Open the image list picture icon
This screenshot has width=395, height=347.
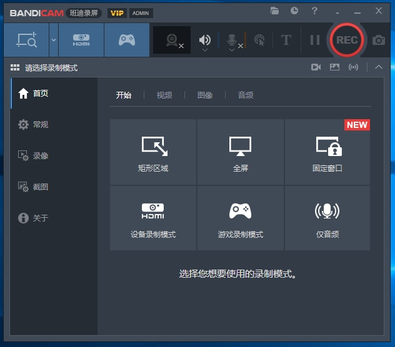point(334,67)
